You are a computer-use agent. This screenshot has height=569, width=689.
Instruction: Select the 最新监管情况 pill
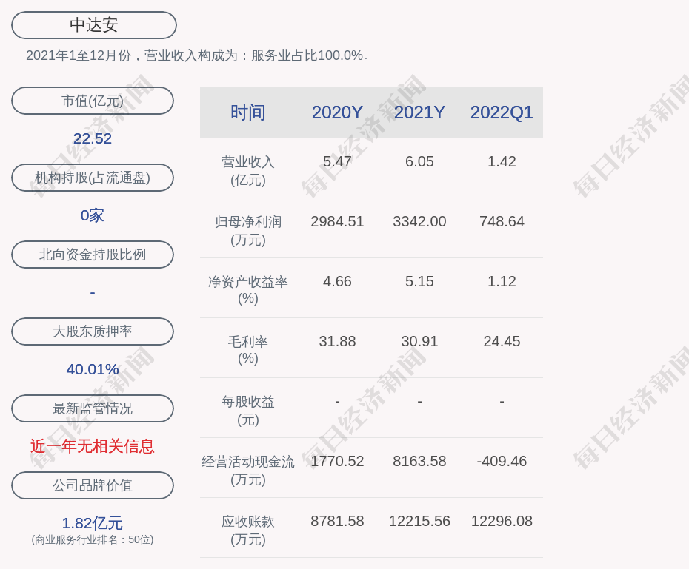tap(93, 408)
